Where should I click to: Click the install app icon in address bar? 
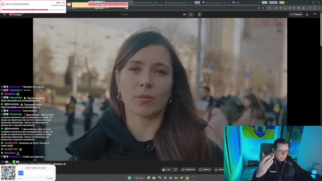259,8
